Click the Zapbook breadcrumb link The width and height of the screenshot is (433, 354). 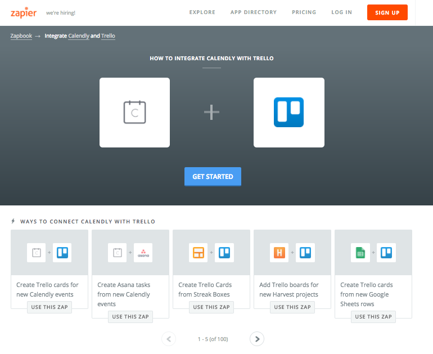point(21,36)
